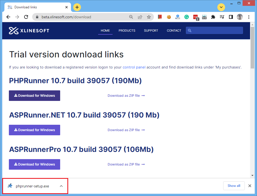Viewport: 257px width, 196px height.
Task: Open a new tab with the plus button
Action: [77, 7]
